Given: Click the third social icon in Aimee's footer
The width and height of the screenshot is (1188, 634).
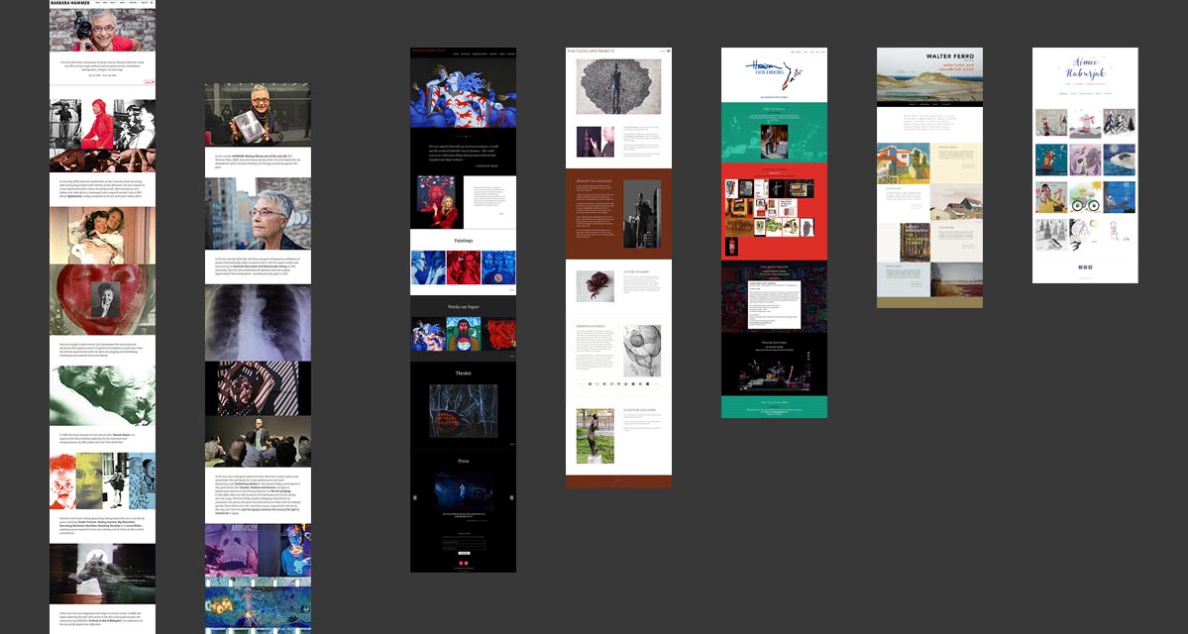Looking at the screenshot, I should coord(1090,267).
